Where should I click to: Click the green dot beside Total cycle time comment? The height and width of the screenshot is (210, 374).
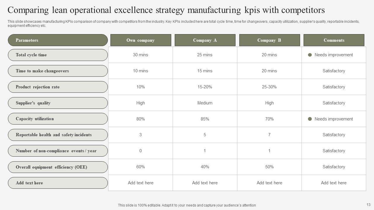click(x=310, y=55)
